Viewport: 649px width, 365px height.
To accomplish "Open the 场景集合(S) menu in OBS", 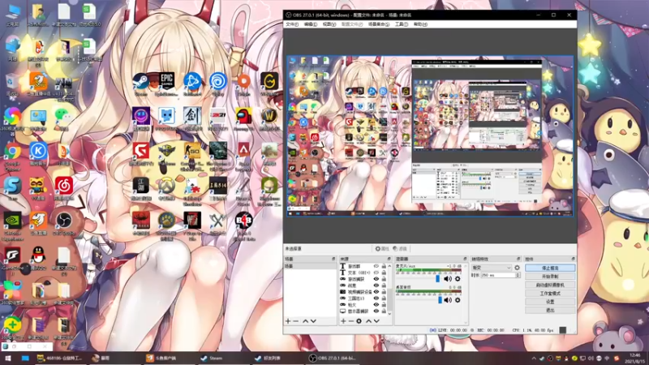I will click(379, 24).
